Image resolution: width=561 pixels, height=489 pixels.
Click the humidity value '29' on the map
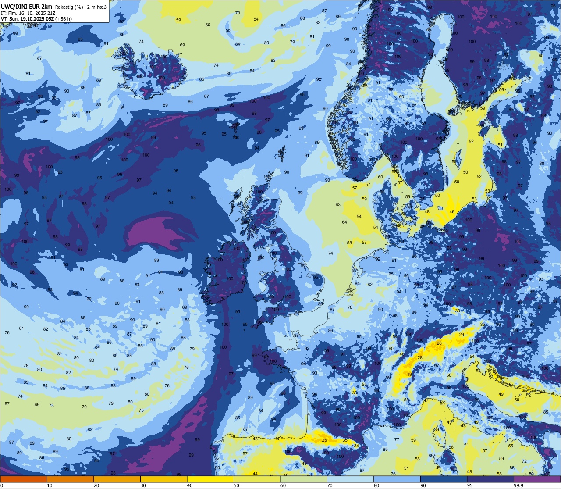(x=461, y=335)
